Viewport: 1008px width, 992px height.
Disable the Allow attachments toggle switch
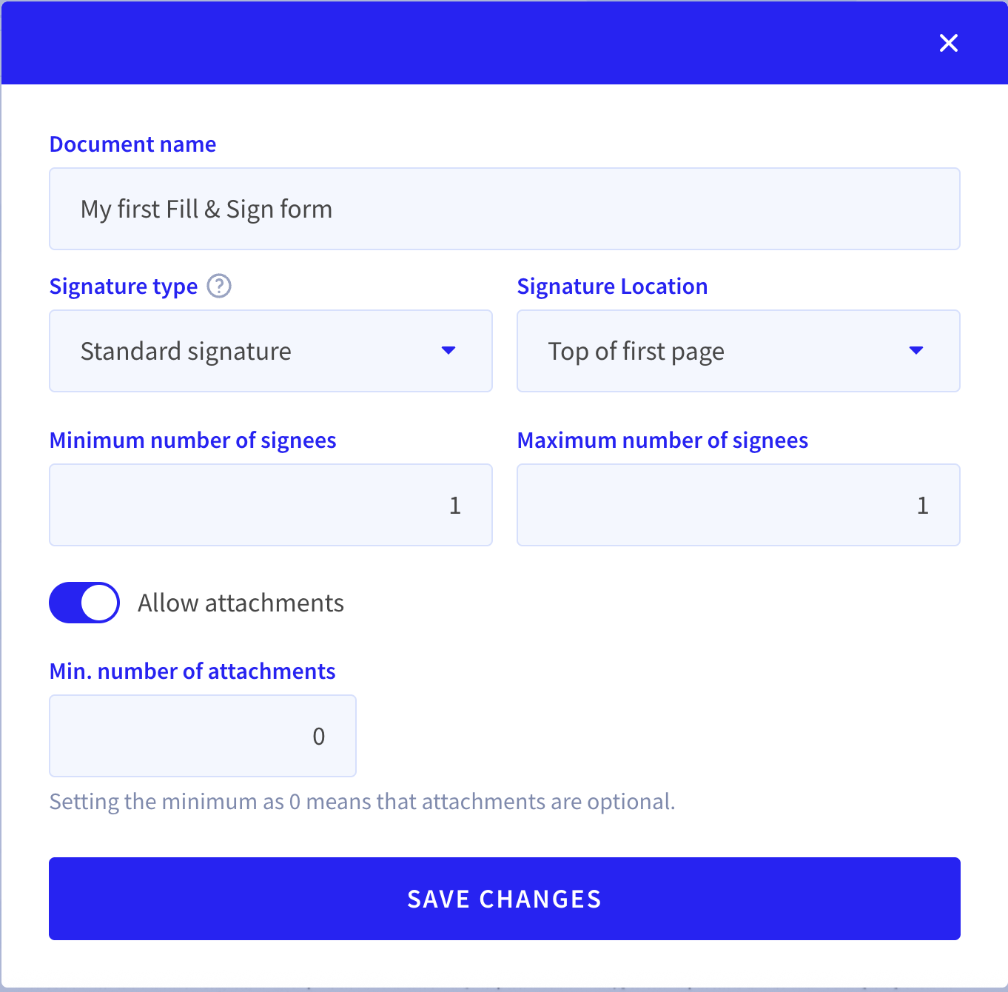(x=84, y=603)
